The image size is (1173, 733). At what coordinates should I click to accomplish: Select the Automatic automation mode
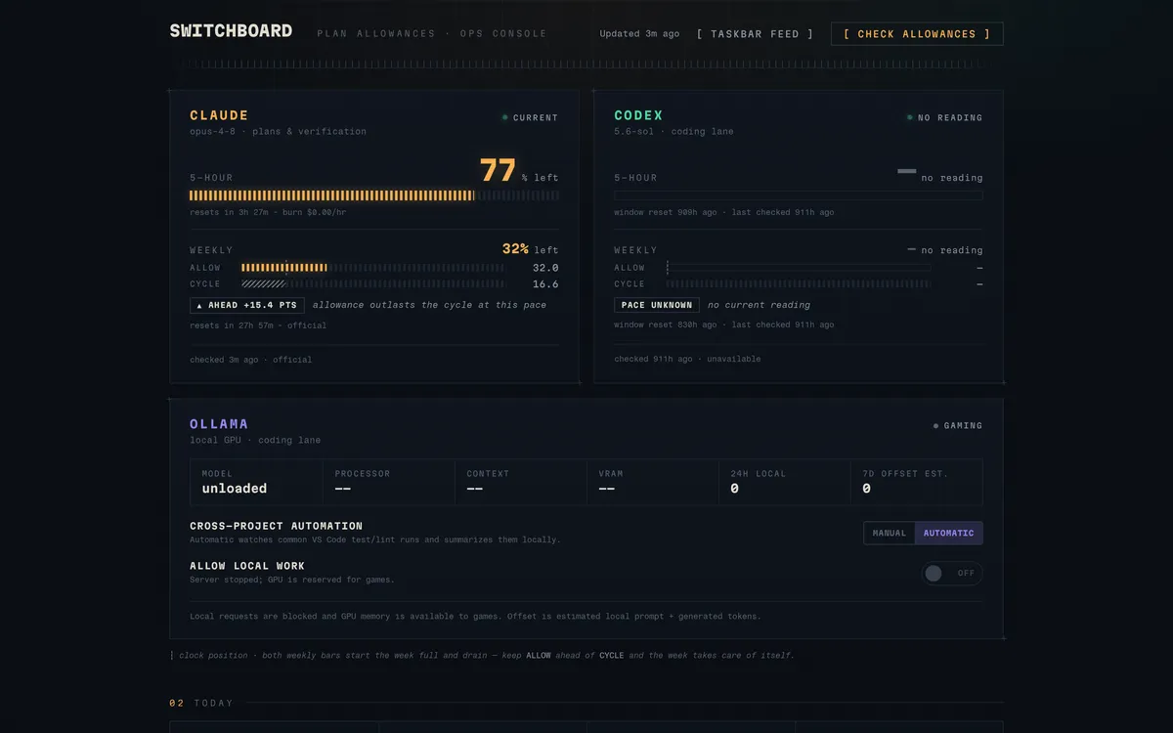click(949, 533)
